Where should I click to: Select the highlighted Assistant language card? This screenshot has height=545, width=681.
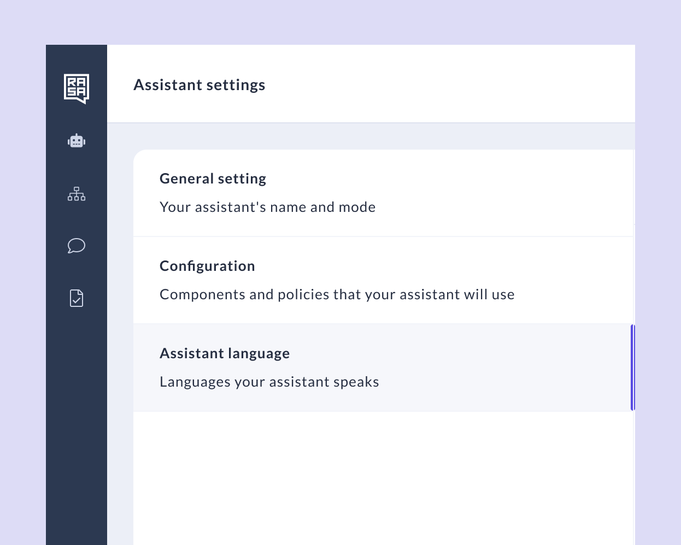point(383,367)
